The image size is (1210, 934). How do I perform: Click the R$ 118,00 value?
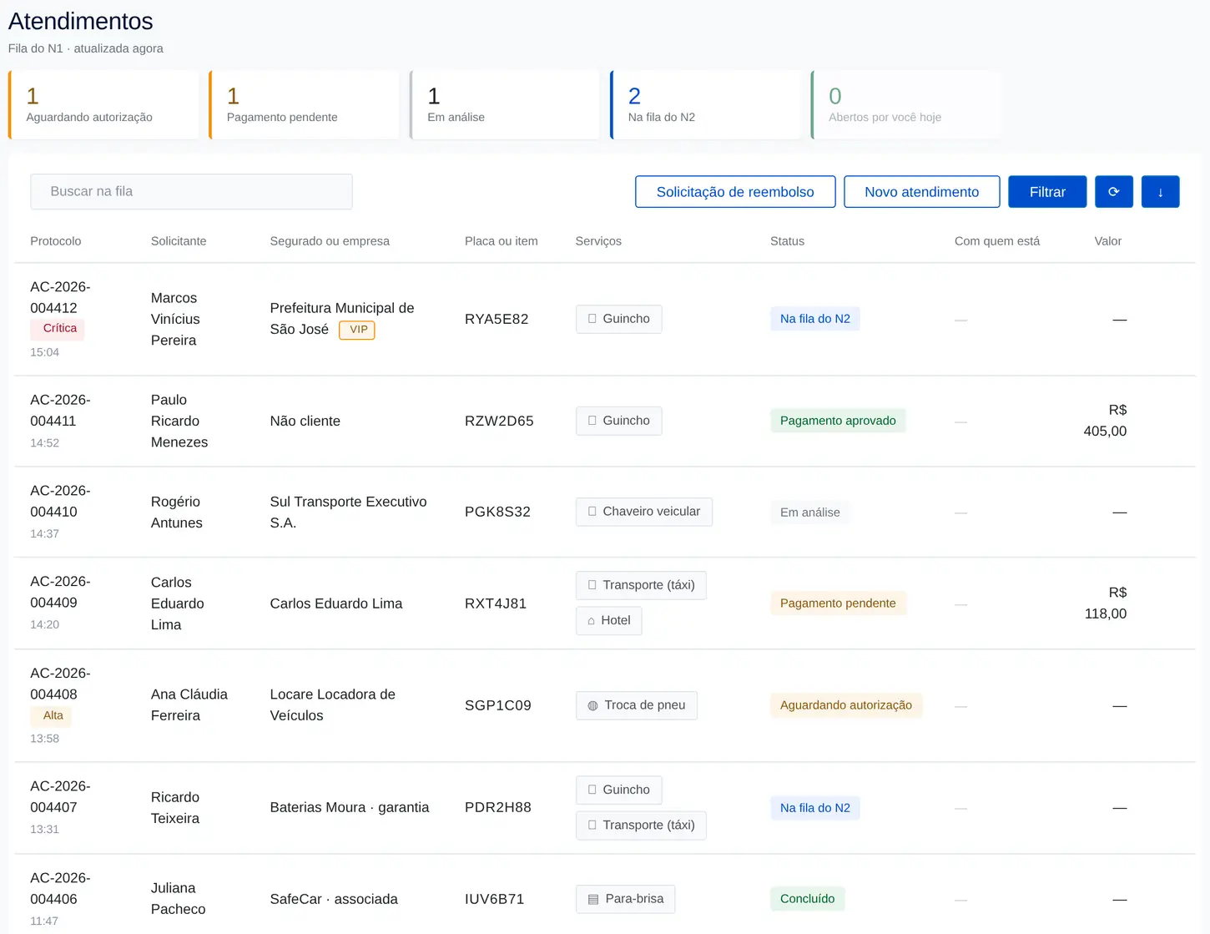[x=1106, y=603]
